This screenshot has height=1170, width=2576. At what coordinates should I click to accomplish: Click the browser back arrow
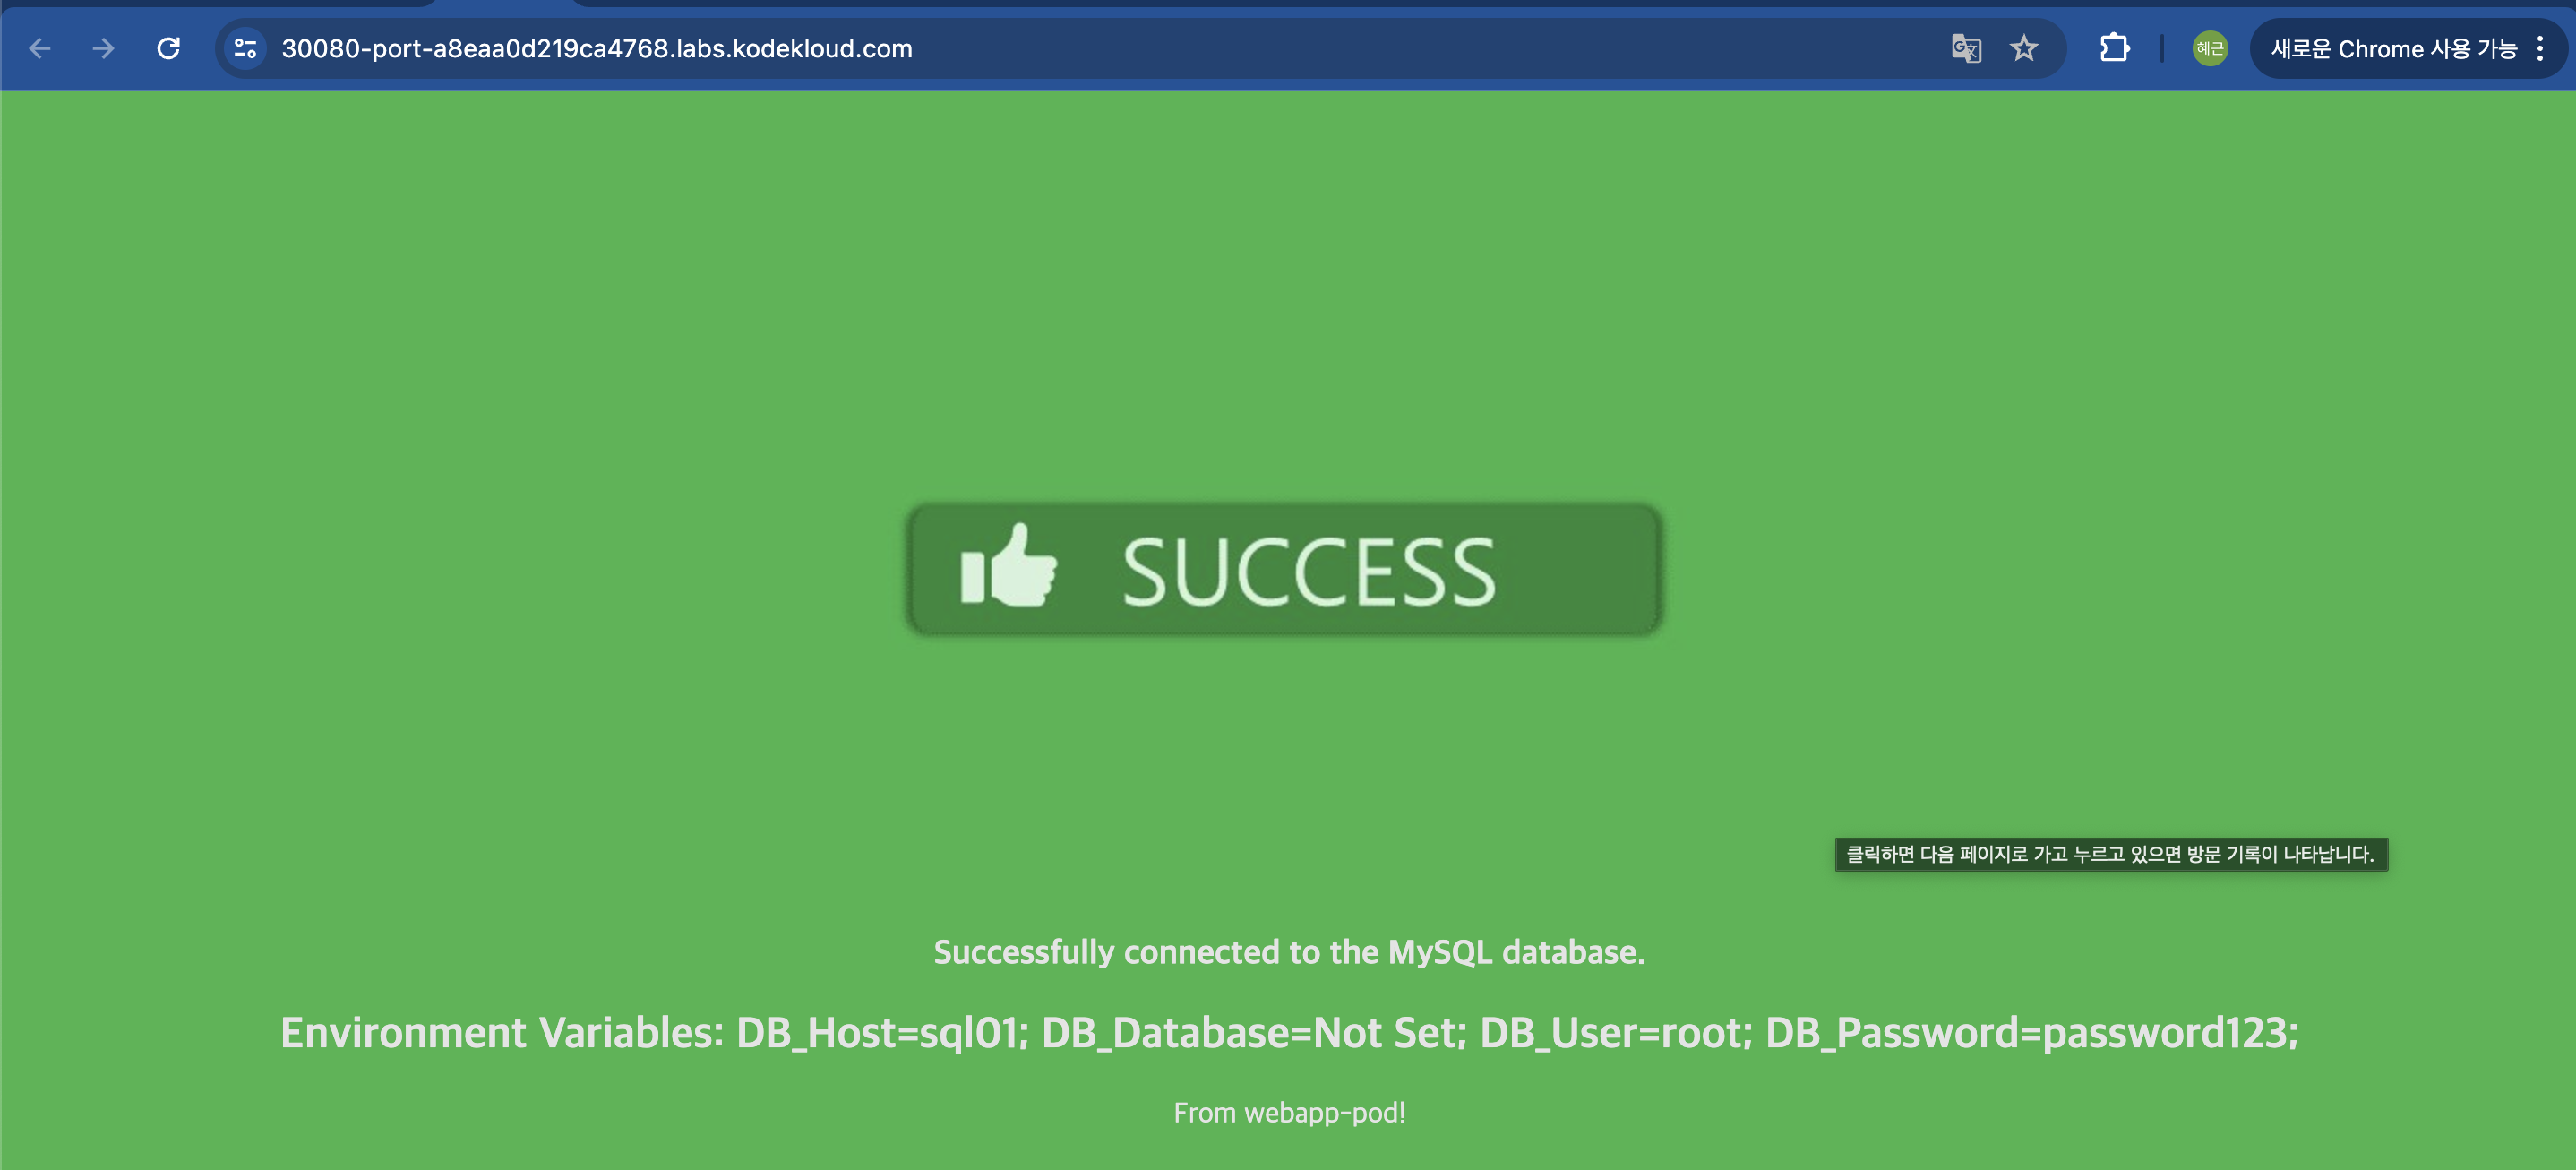pos(40,48)
